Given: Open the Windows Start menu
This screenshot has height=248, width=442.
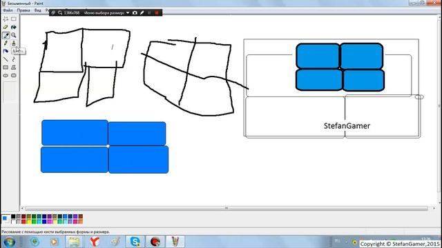Looking at the screenshot, I should coord(9,242).
